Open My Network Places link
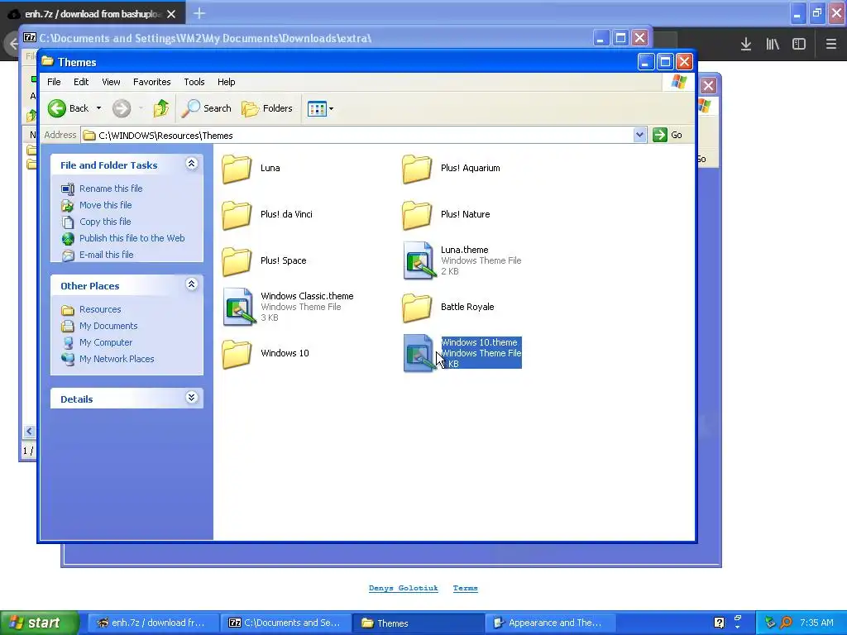847x635 pixels. [117, 359]
